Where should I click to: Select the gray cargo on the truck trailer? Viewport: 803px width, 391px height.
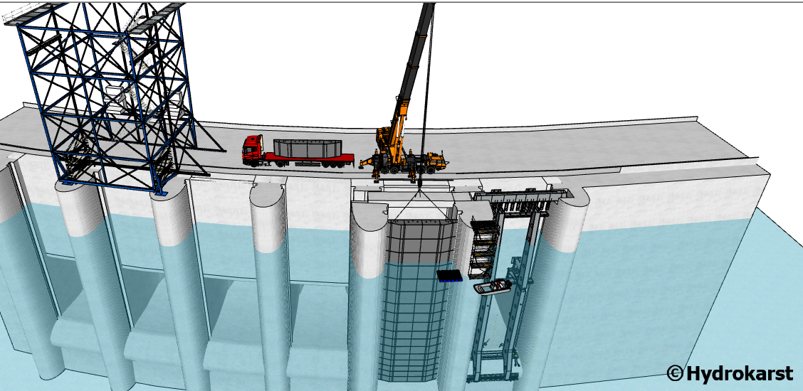[x=305, y=148]
